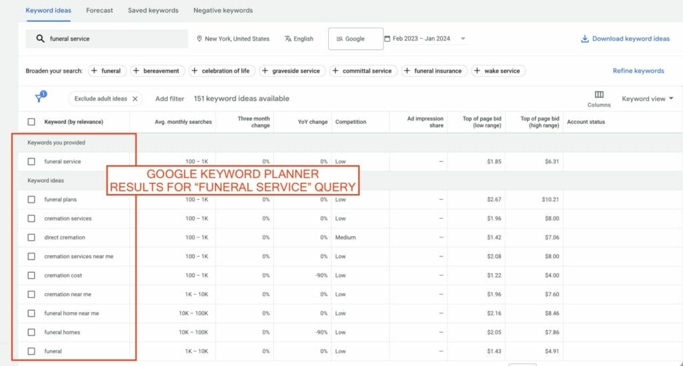Sort by Three month change column
The height and width of the screenshot is (366, 683).
(x=253, y=122)
